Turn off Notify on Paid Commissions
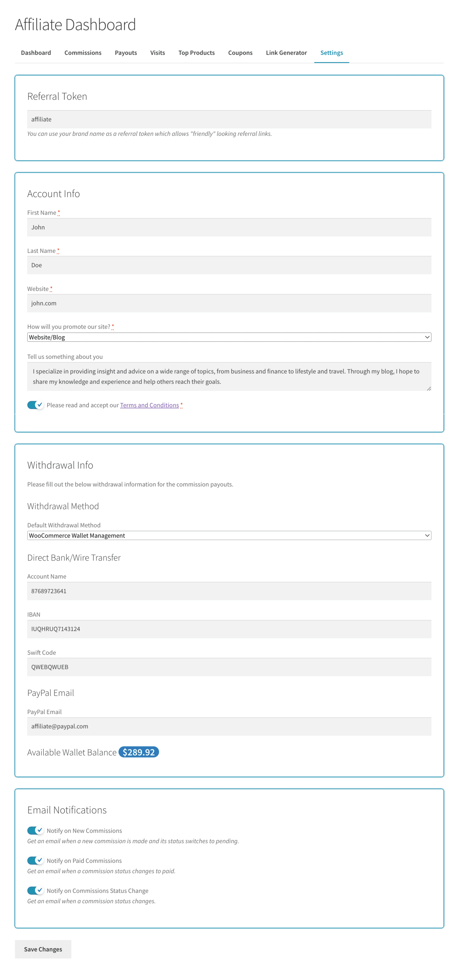 tap(36, 860)
